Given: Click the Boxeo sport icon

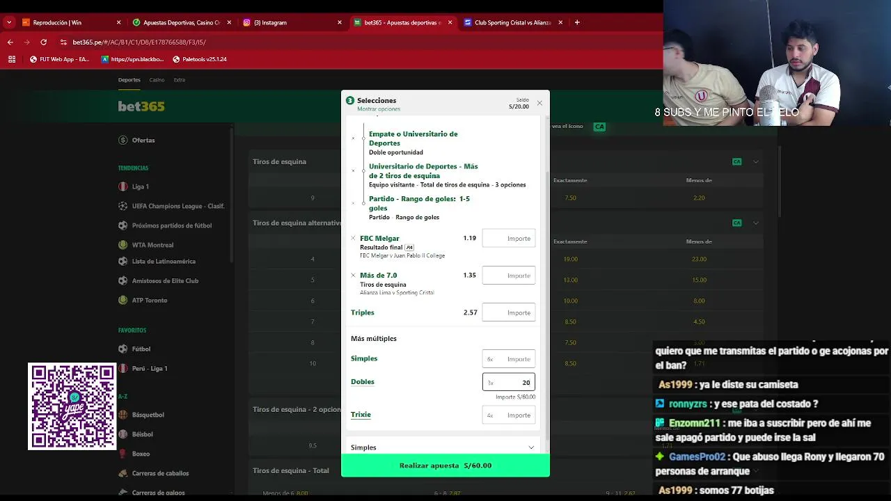Looking at the screenshot, I should tap(123, 454).
